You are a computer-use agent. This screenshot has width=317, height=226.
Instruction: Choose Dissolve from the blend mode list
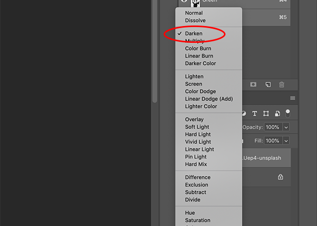[209, 20]
